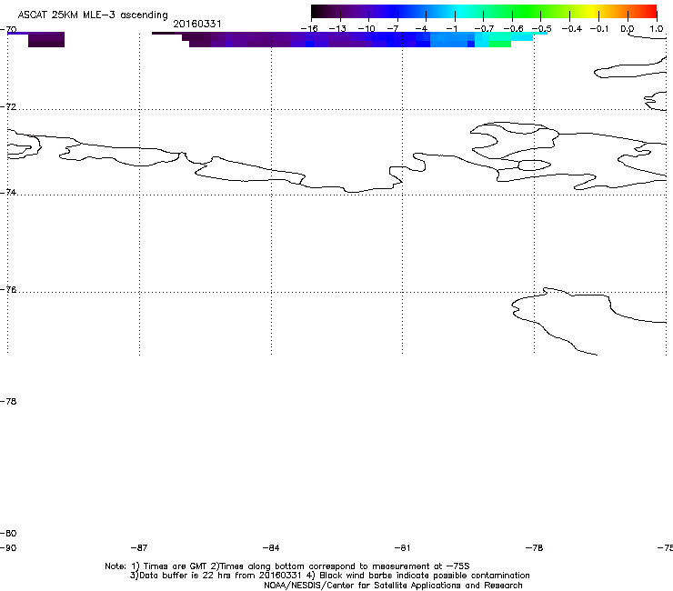Pick the red end of the color scale bar

(x=648, y=12)
